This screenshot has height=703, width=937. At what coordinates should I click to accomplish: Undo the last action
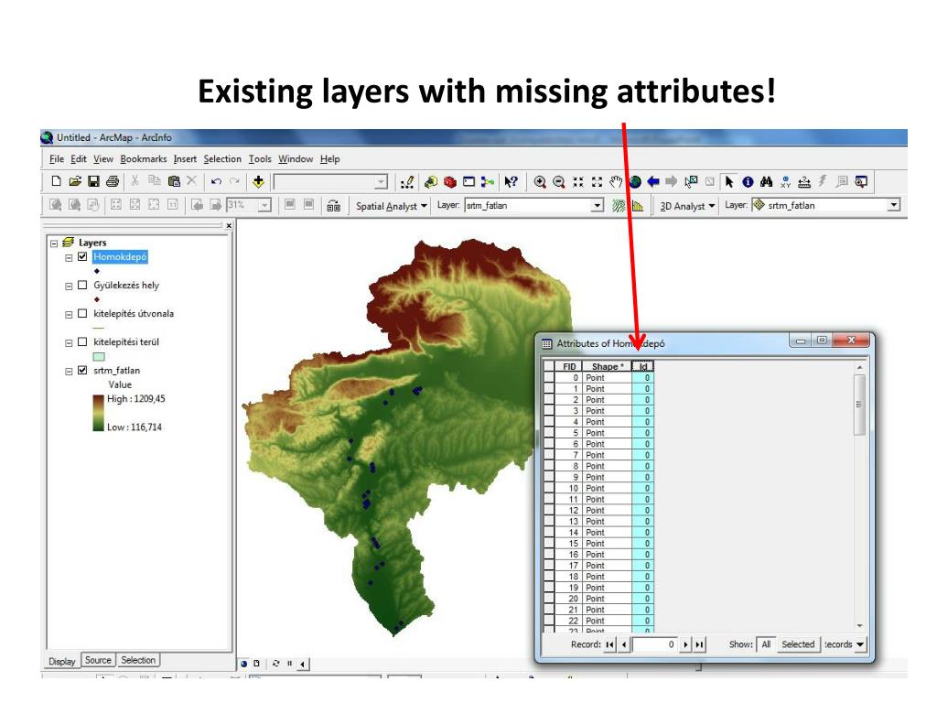216,181
